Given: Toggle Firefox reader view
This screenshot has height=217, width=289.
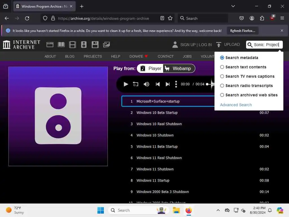Looking at the screenshot, I should coord(162,18).
